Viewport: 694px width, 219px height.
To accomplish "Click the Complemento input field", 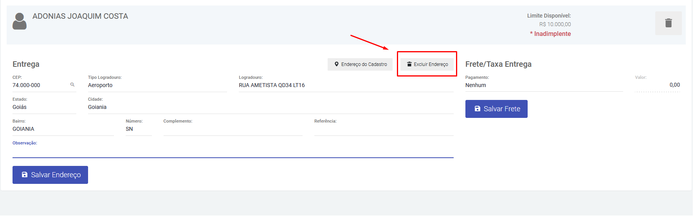I will [233, 129].
